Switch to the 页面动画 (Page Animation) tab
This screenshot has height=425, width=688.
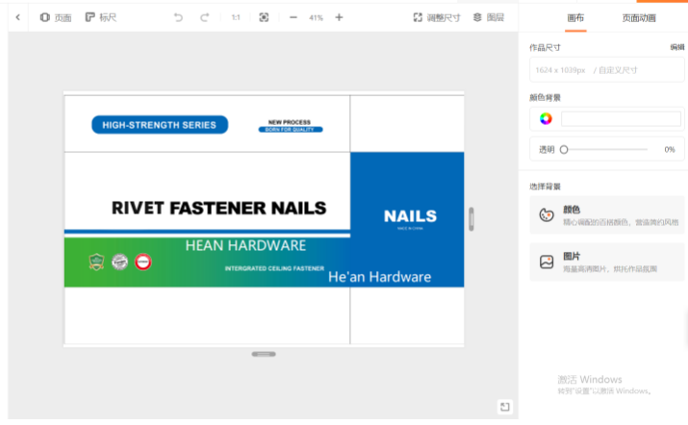[x=639, y=17]
